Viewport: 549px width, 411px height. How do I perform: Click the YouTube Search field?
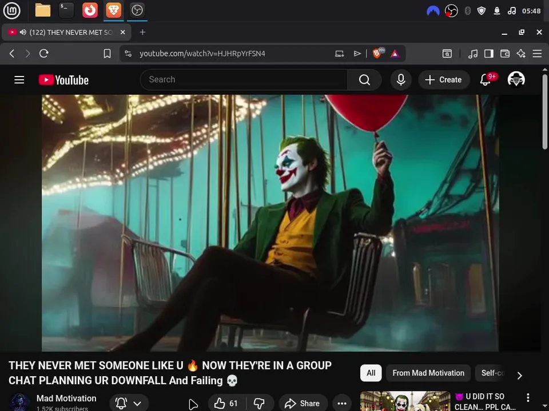(x=244, y=80)
